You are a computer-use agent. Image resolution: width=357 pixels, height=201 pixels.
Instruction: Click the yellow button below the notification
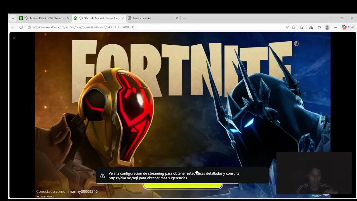183,186
